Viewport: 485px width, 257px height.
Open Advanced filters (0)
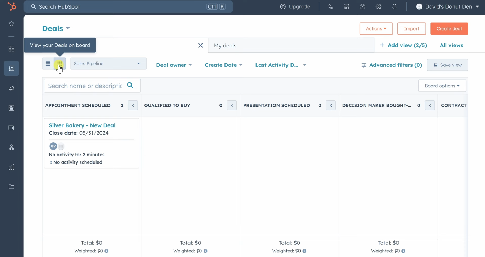[392, 65]
